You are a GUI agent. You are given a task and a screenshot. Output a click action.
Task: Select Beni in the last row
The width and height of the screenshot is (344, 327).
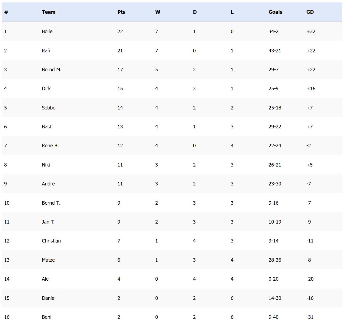[x=46, y=317]
